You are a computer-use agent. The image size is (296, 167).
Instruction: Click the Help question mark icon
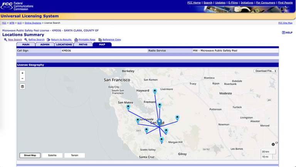(284, 33)
